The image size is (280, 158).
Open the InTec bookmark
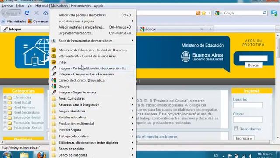pos(93,62)
